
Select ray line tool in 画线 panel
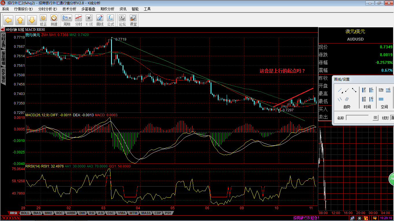347,90
